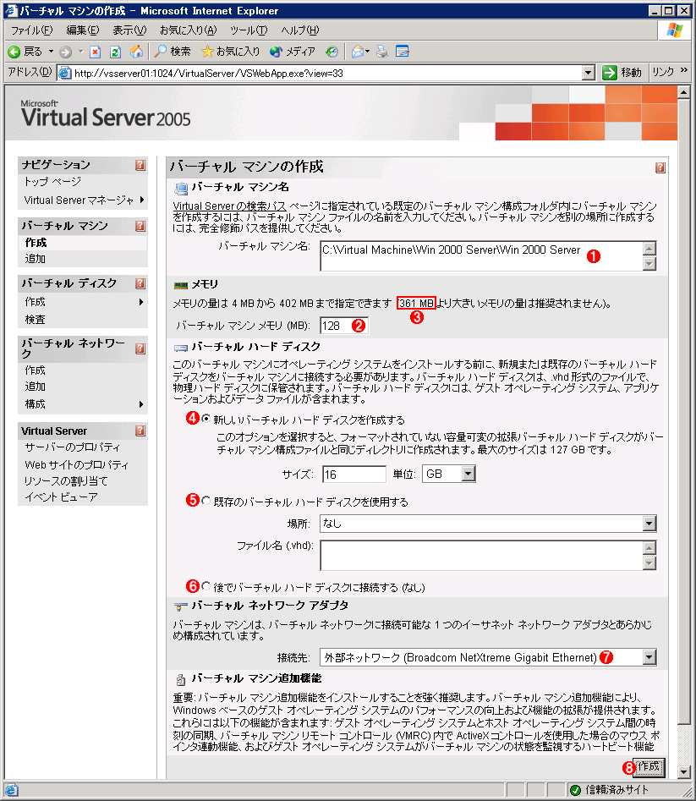This screenshot has height=801, width=696.
Task: Open Web サイトのプロパティ link
Action: 77,465
